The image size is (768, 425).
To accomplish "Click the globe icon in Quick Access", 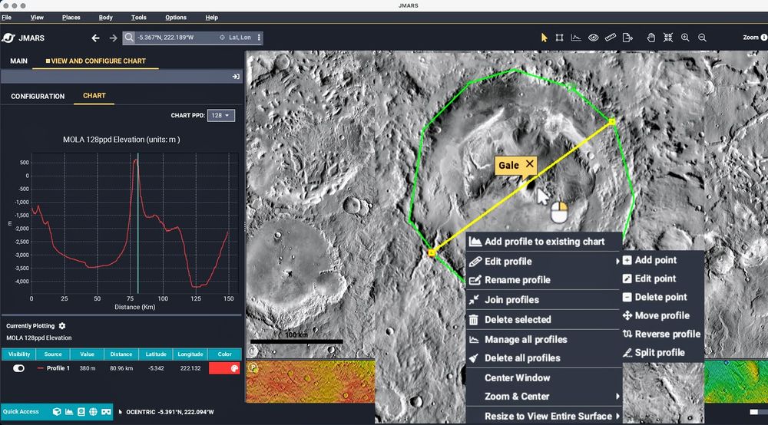I will (93, 412).
